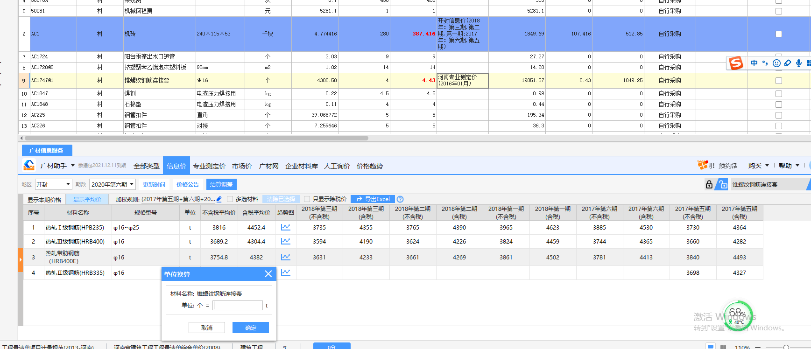Click 导出Excel export button
The width and height of the screenshot is (811, 349).
tap(373, 199)
